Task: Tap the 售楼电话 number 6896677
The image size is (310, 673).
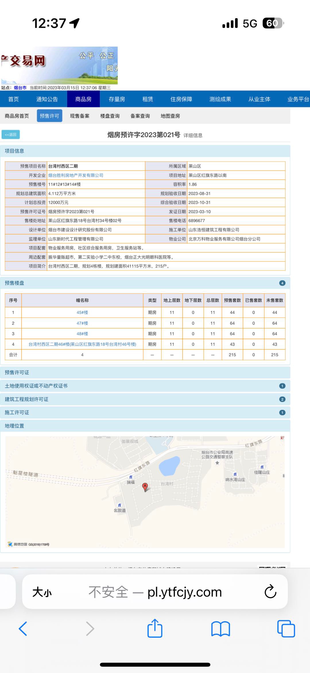Action: tap(197, 221)
